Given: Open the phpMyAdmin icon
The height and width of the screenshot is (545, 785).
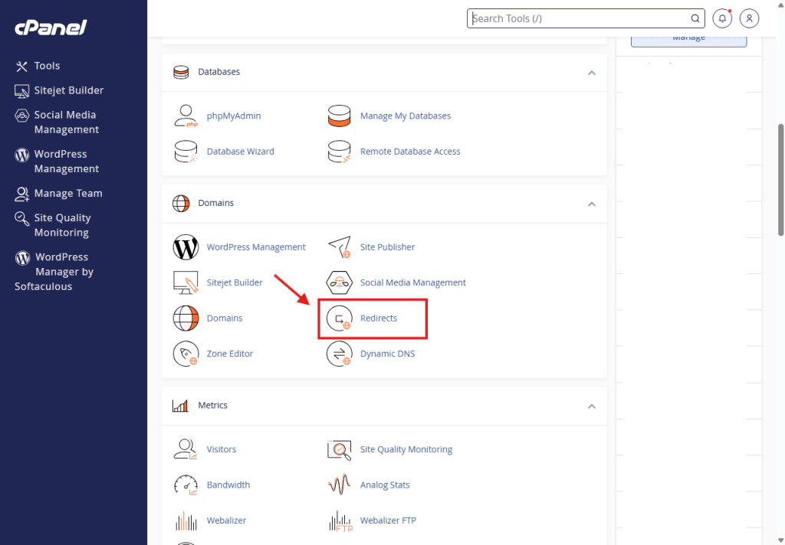Looking at the screenshot, I should [x=186, y=116].
